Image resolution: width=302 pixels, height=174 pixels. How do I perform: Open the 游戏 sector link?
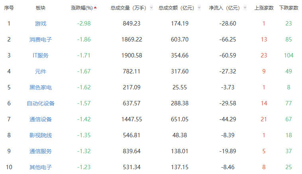[x=41, y=24]
